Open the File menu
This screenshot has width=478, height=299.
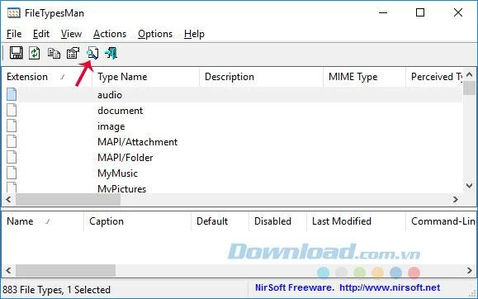[14, 34]
